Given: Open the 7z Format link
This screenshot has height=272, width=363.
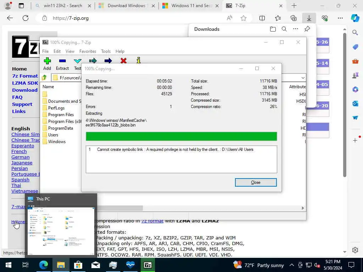Looking at the screenshot, I should pyautogui.click(x=25, y=76).
